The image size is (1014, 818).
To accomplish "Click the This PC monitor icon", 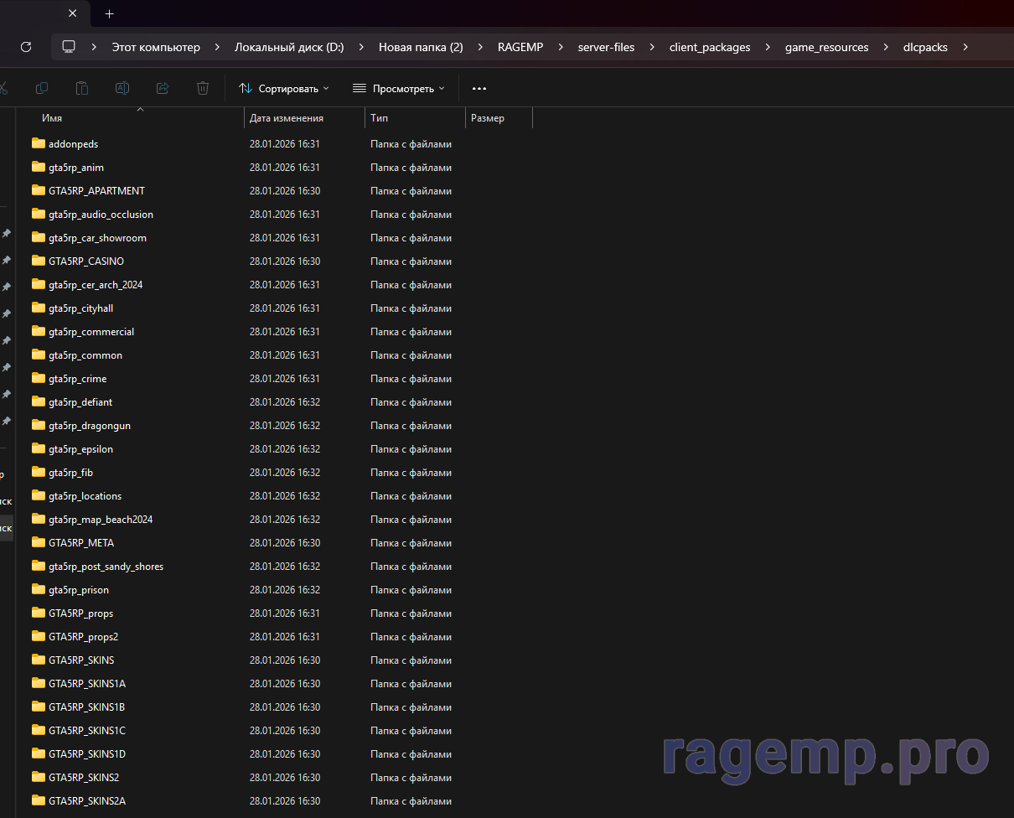I will tap(69, 47).
